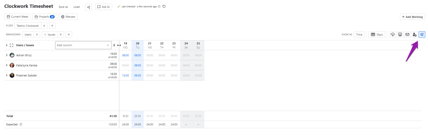This screenshot has height=137, width=428.
Task: Select the 25 SU column header
Action: (x=198, y=45)
